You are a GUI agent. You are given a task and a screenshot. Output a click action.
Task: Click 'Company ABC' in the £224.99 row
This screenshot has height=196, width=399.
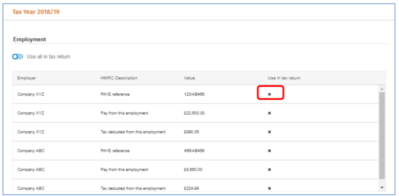(31, 188)
